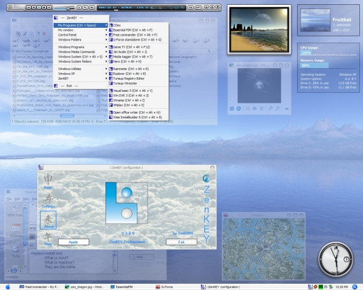Click the Find... button in background window
Viewport: 363px width, 290px height.
(x=142, y=257)
